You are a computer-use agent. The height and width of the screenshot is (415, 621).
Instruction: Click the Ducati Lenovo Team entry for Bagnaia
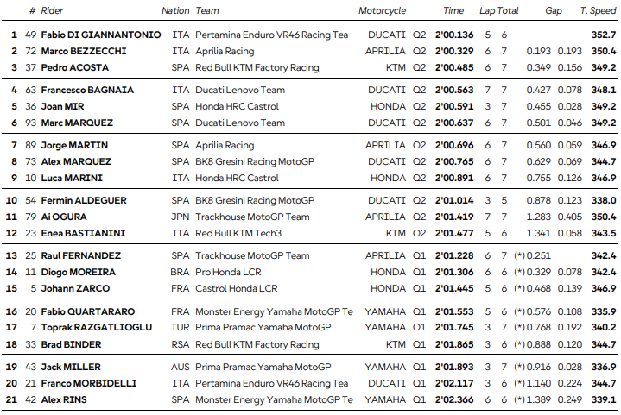click(x=240, y=90)
